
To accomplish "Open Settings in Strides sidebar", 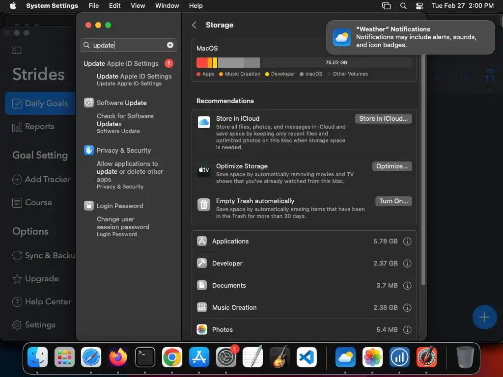I will [34, 325].
